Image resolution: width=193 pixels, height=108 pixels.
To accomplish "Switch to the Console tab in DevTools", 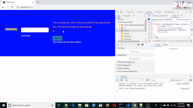I will (x=140, y=12).
